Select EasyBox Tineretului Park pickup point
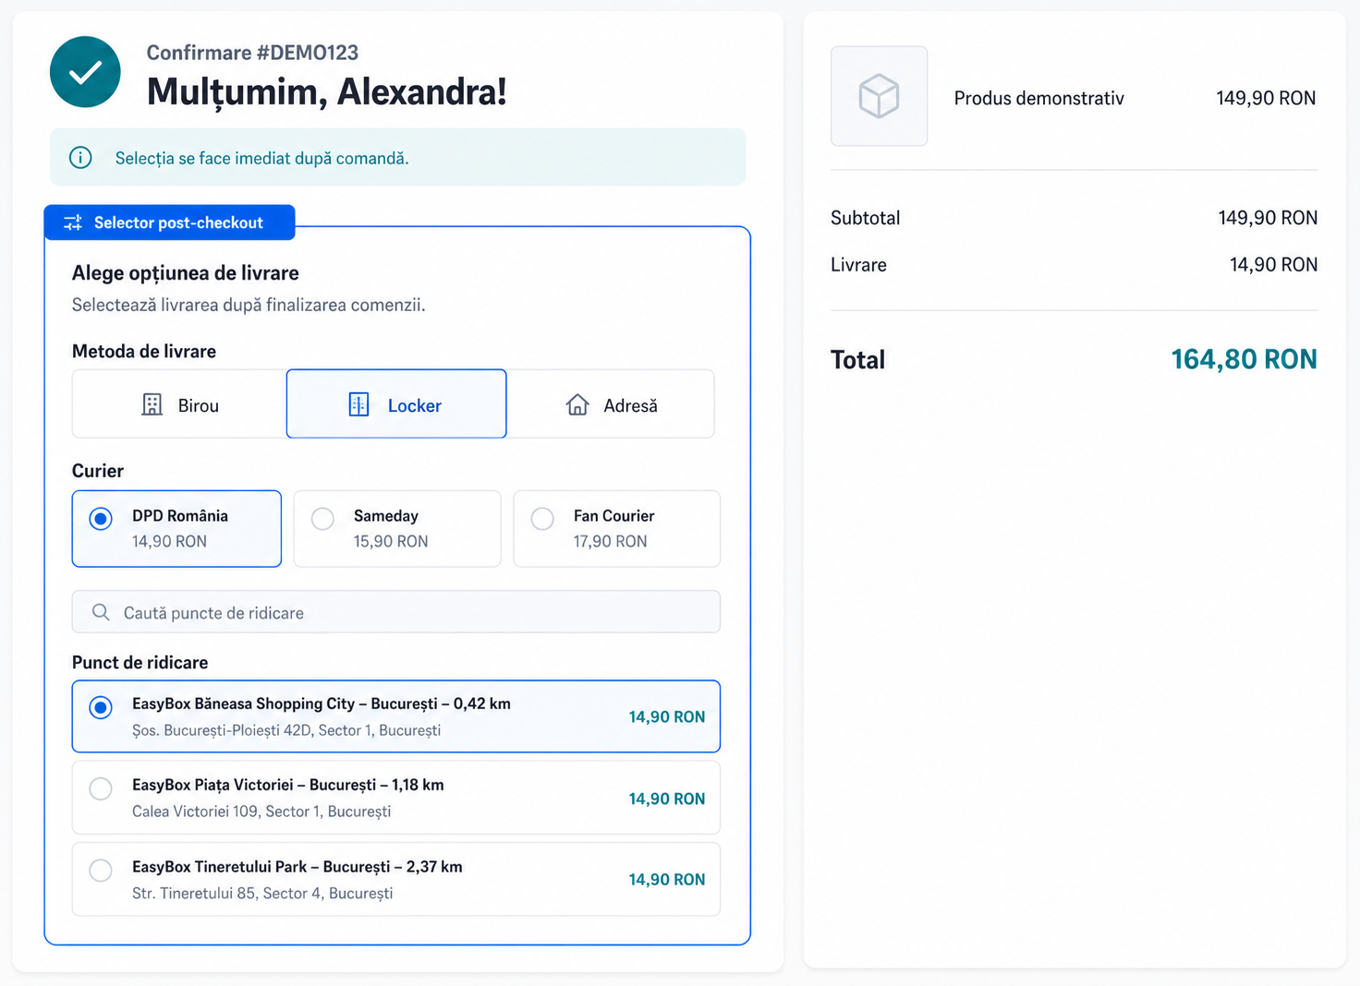This screenshot has height=986, width=1360. [x=396, y=879]
